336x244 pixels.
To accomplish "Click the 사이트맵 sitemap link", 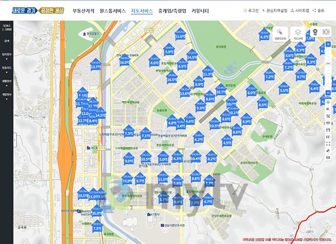I will [300, 10].
